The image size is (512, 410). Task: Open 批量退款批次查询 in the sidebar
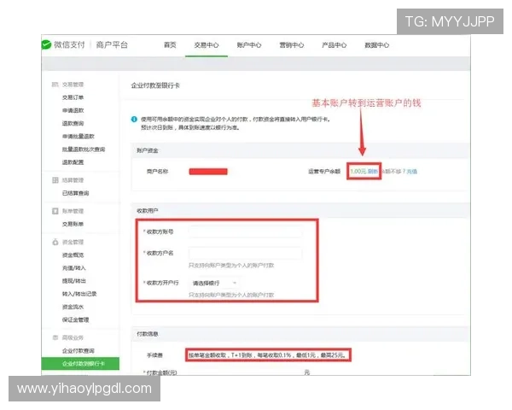[x=84, y=149]
